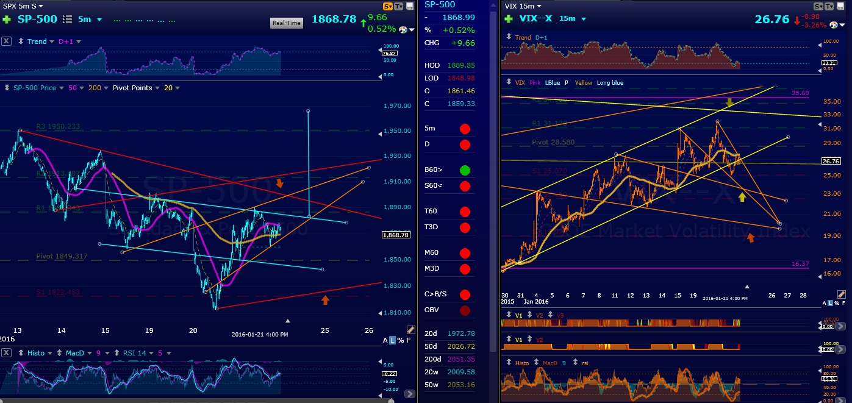This screenshot has width=852, height=403.
Task: Click the time marker triangle on SPX axis
Action: 288,321
